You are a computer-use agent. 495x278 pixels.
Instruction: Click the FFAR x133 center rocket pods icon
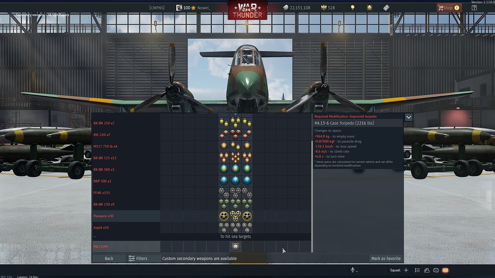click(x=235, y=193)
